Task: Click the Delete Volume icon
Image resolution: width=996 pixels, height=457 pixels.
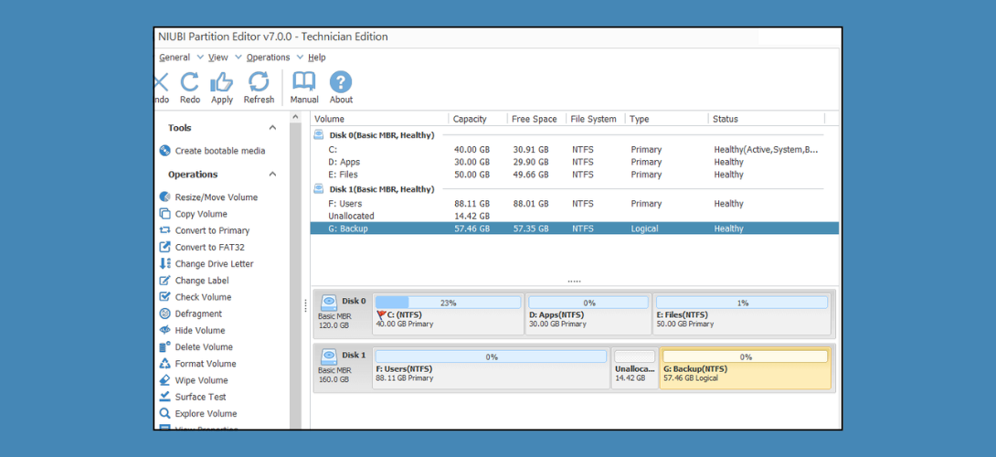Action: click(x=165, y=347)
